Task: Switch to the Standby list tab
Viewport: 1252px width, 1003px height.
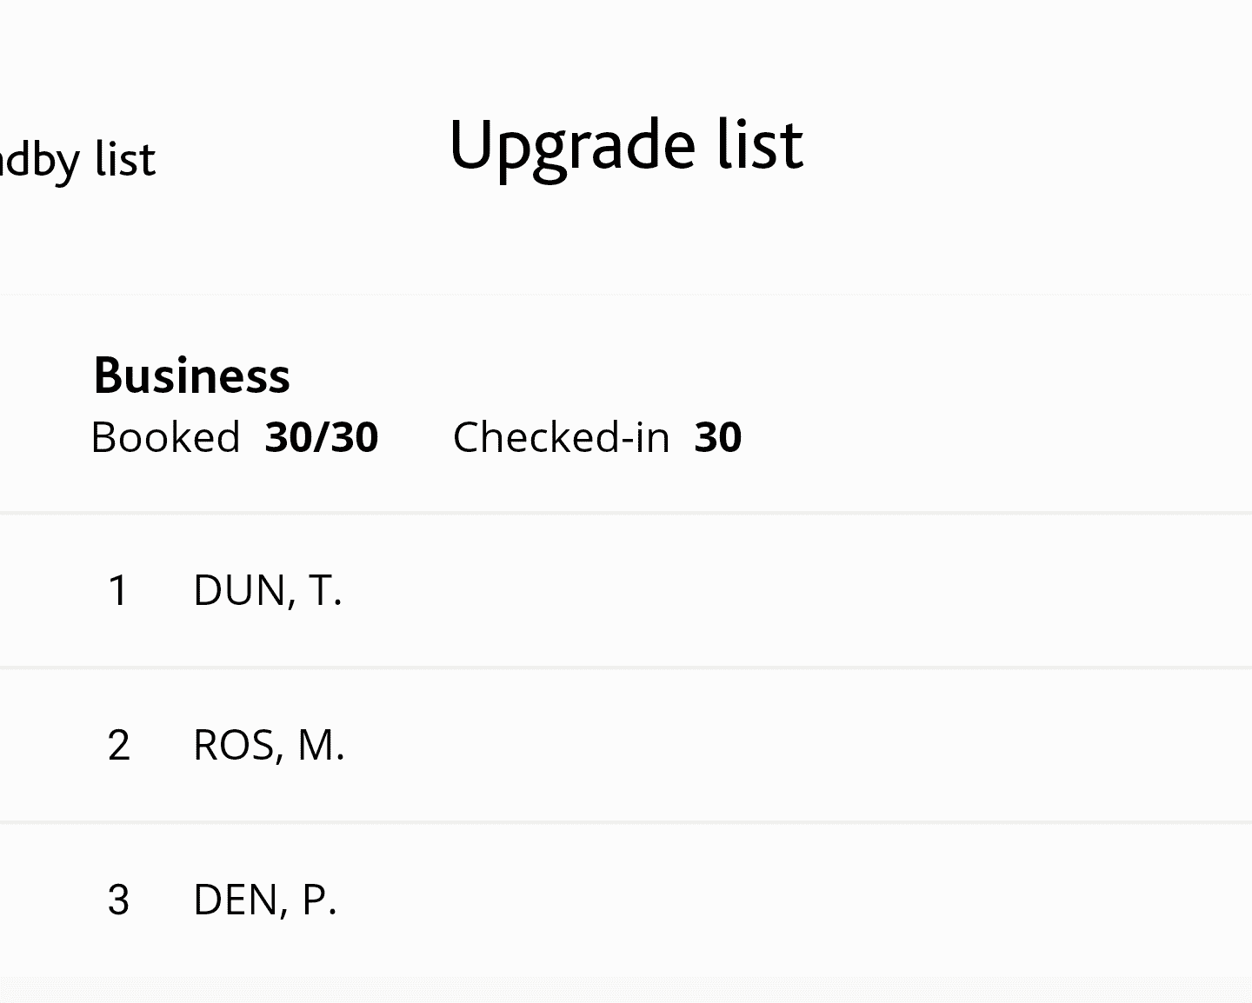Action: 78,159
